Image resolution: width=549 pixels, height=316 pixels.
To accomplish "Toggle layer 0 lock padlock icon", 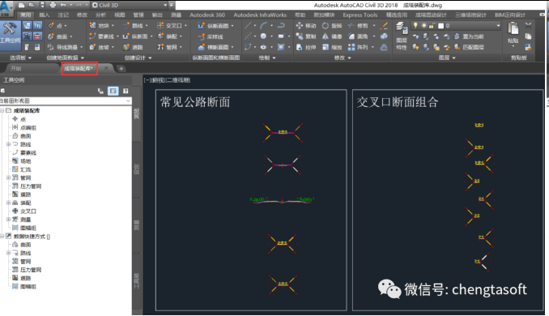I will point(432,26).
